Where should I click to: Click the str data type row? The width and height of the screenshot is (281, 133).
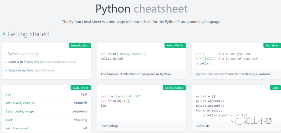[x=46, y=94]
